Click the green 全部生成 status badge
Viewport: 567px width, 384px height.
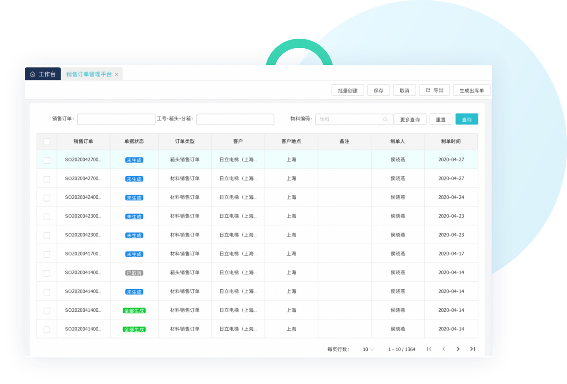coord(134,310)
